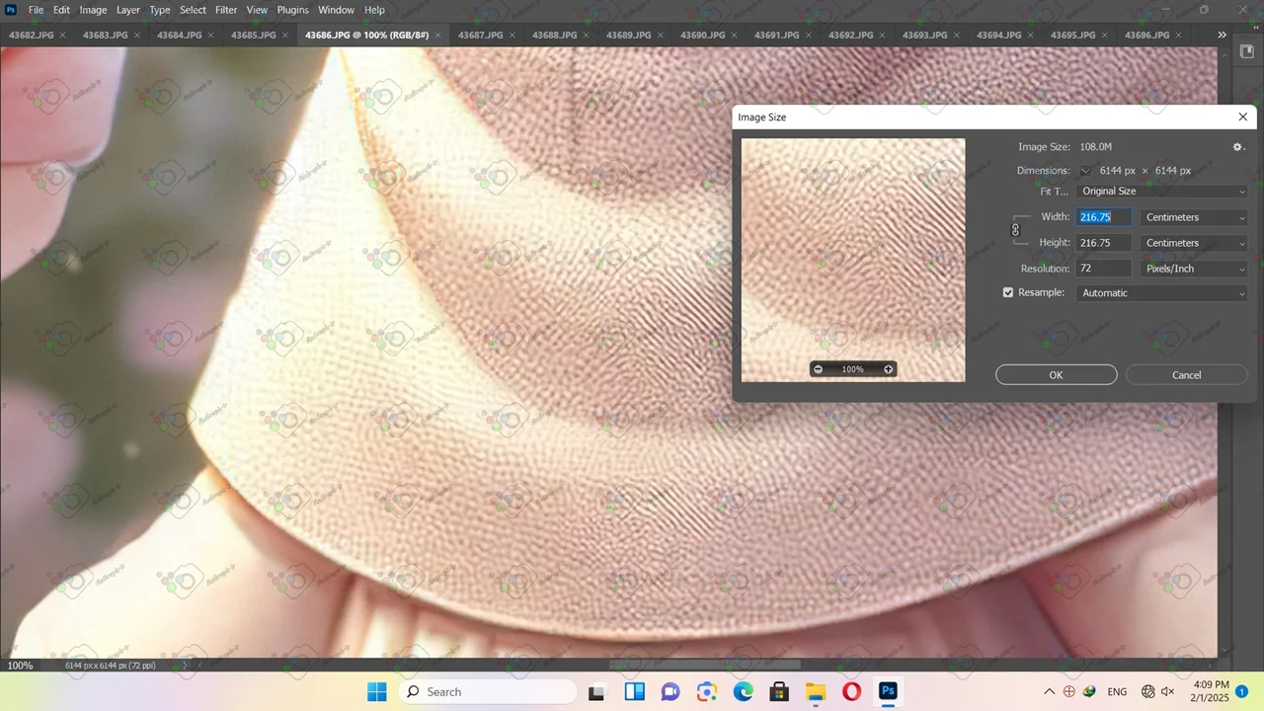Toggle the constrain proportions chain link icon
Viewport: 1264px width, 711px height.
1015,230
